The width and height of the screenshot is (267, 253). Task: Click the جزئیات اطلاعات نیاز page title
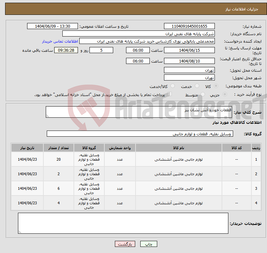tap(242, 9)
